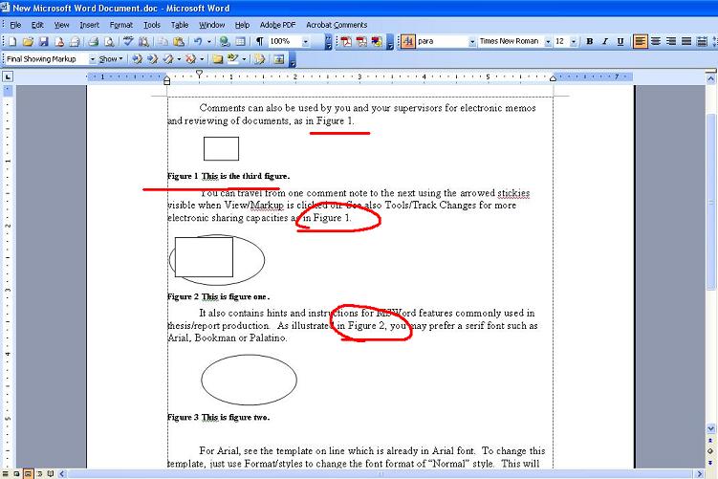Click the Insert Hyperlink globe icon
The image size is (718, 479).
(224, 42)
